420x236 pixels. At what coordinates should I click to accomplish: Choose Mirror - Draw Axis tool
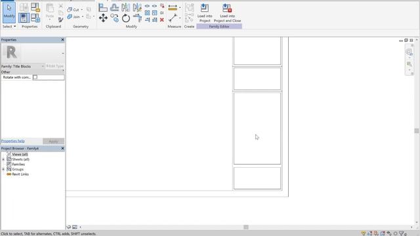pyautogui.click(x=137, y=7)
